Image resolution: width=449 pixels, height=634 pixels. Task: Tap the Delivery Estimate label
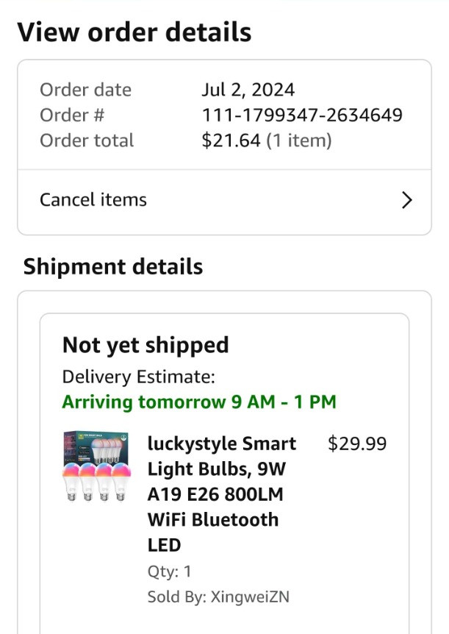[x=138, y=377]
